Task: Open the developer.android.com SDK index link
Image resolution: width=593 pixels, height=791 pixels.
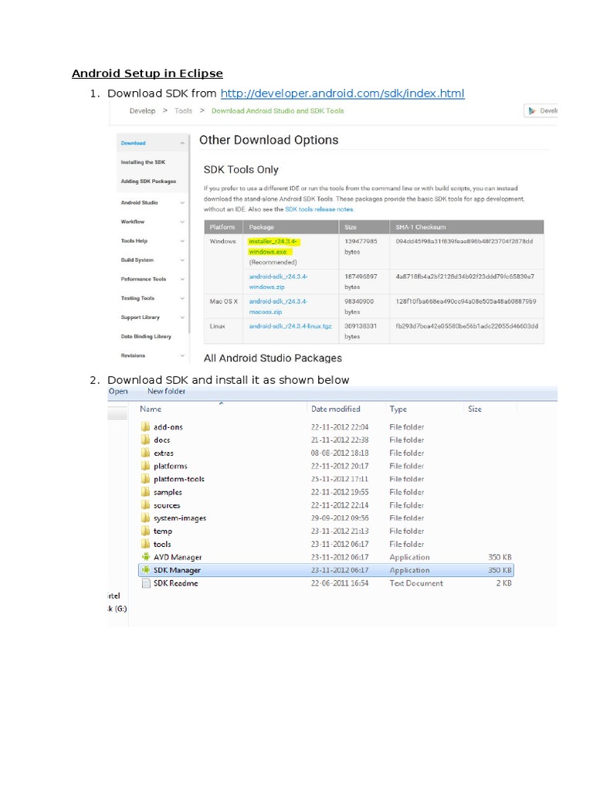Action: 342,93
